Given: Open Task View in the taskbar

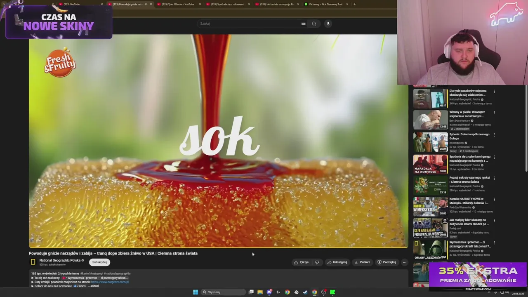Looking at the screenshot, I should tap(251, 292).
